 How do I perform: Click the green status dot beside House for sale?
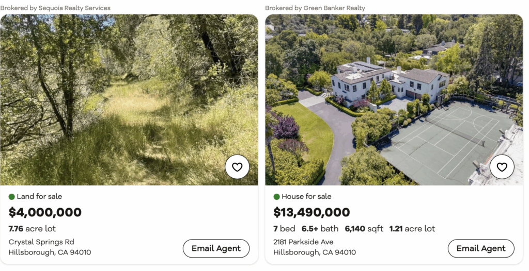point(276,197)
